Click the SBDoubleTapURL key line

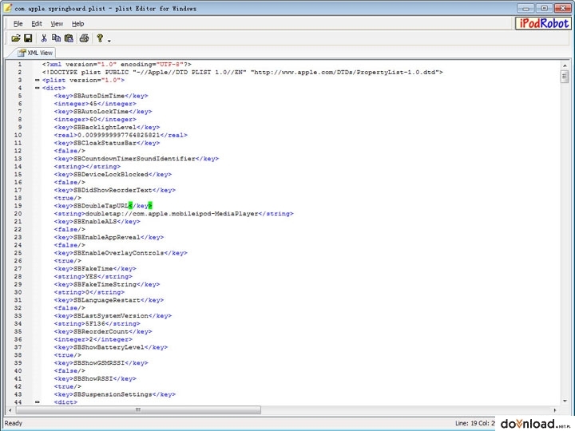[103, 206]
